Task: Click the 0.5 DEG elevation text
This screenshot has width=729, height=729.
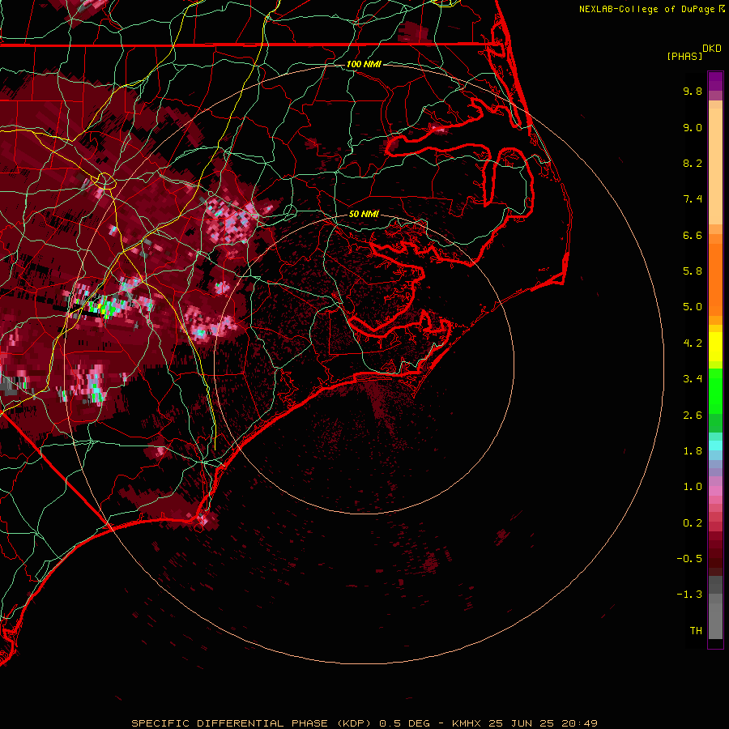Action: pyautogui.click(x=404, y=723)
